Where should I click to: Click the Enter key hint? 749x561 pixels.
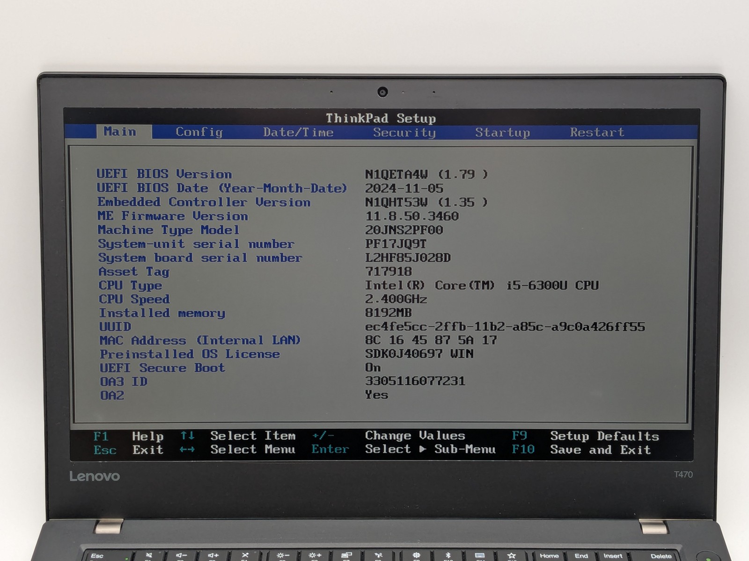[330, 449]
